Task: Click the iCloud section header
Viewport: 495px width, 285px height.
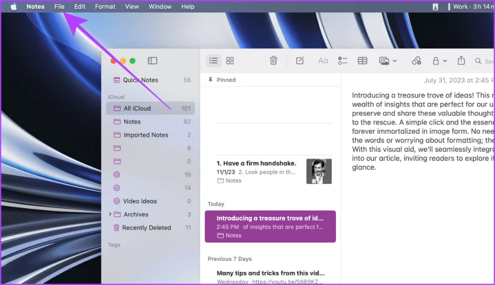Action: tap(116, 97)
